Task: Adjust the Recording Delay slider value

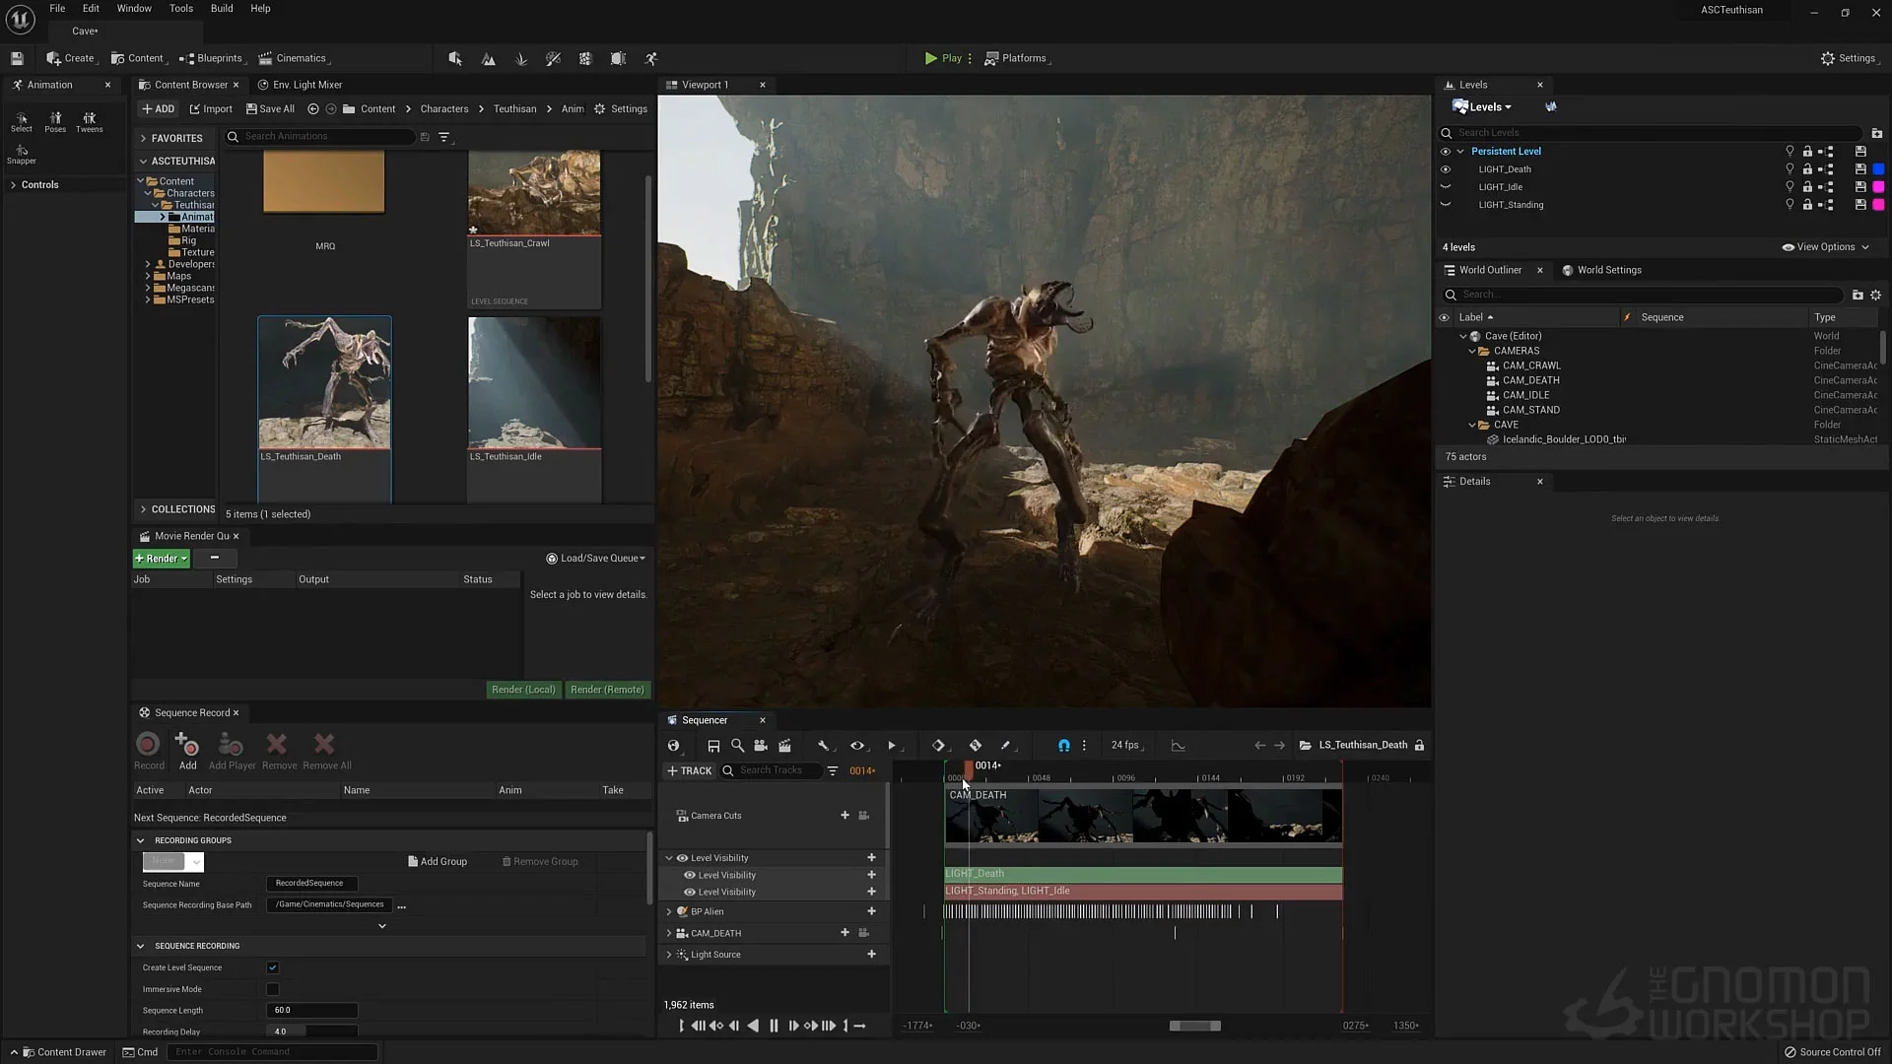Action: pos(311,1031)
